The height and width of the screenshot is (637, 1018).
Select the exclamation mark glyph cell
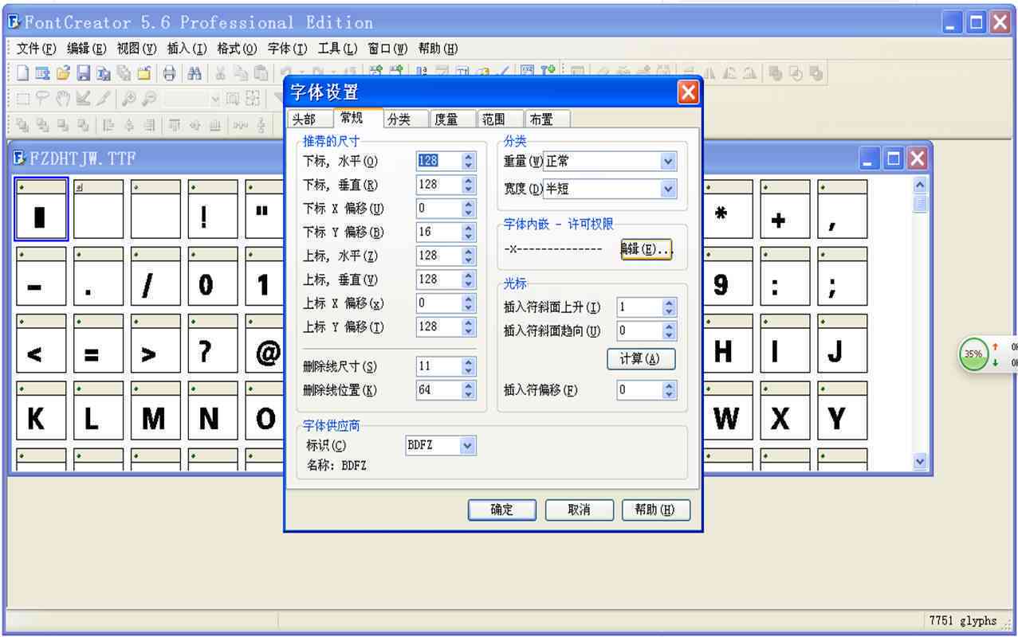213,209
